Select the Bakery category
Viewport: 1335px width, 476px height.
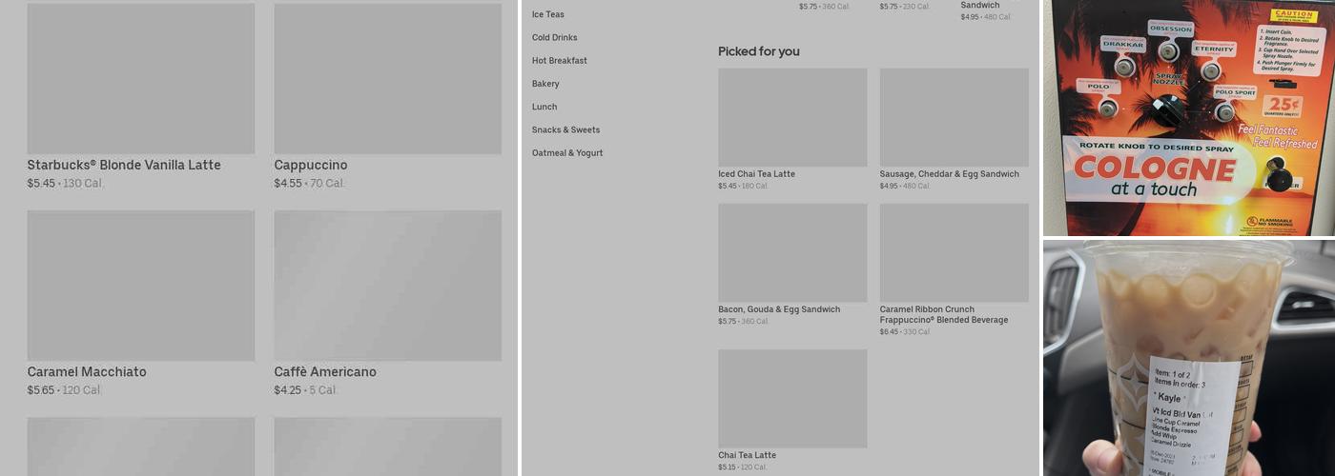point(545,84)
